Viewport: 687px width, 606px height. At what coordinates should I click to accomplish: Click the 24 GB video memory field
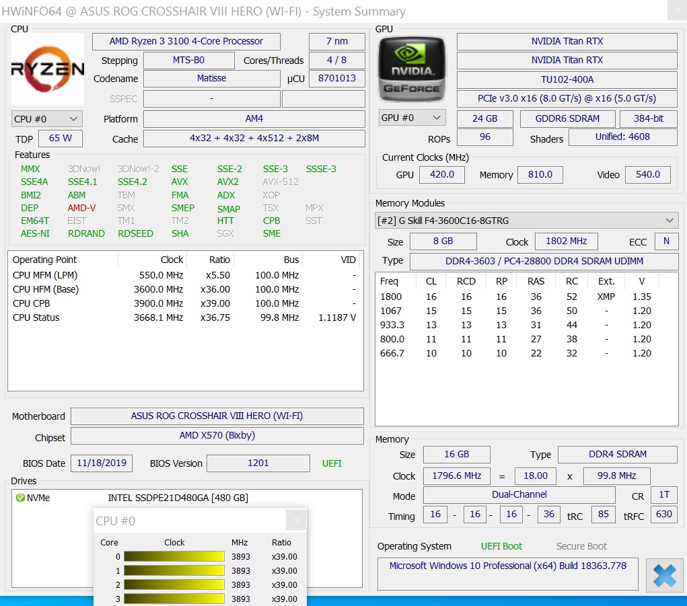(484, 118)
